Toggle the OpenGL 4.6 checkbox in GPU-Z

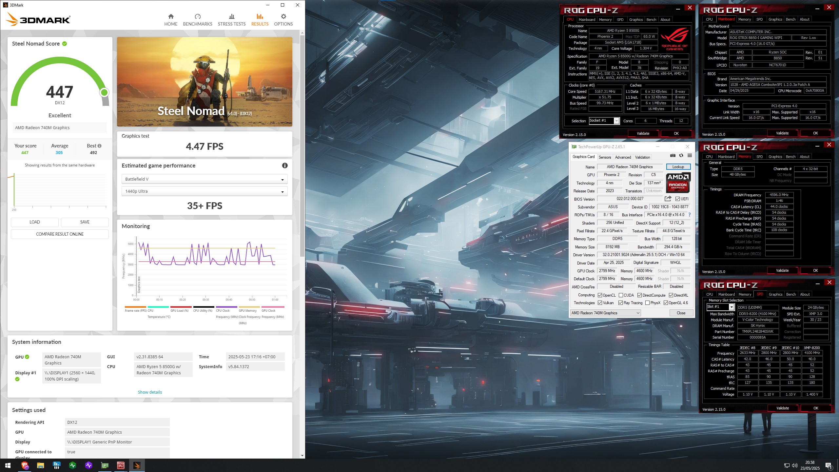[x=666, y=303]
